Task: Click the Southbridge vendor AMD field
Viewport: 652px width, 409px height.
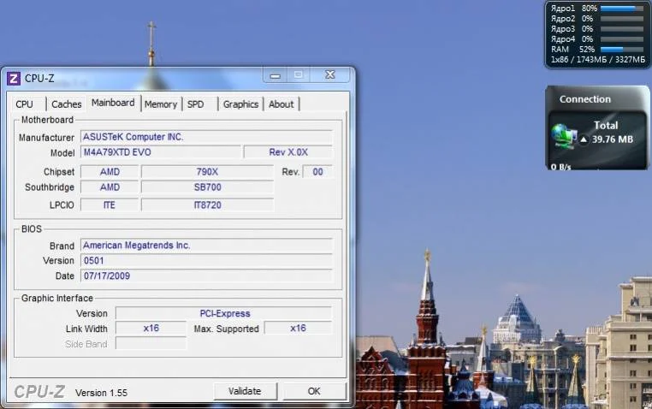Action: 110,187
